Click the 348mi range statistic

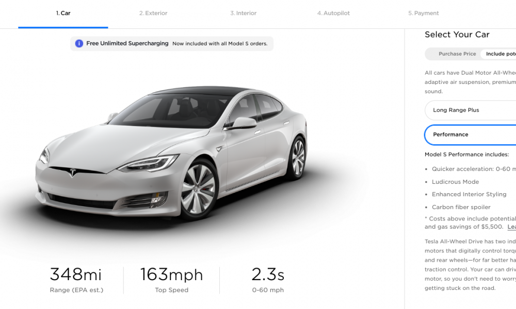tap(76, 280)
